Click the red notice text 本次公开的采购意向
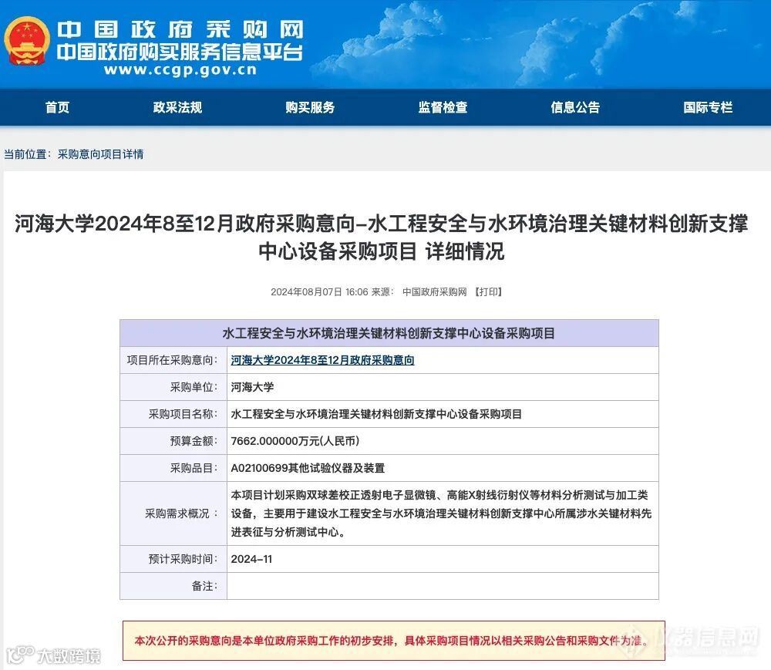Viewport: 771px width, 670px height. [x=392, y=641]
